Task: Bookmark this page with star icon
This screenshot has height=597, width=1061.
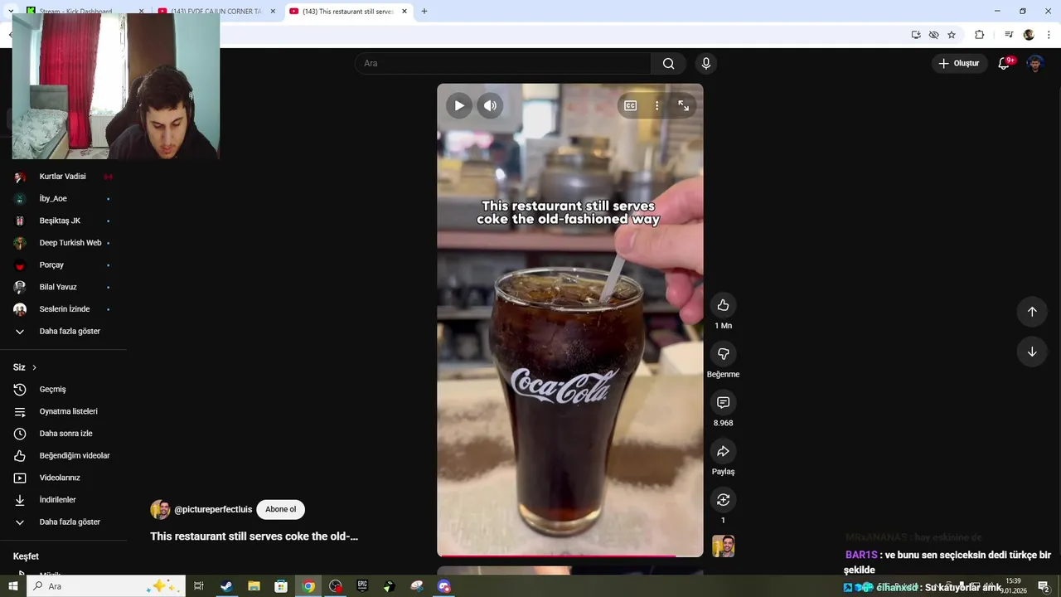Action: point(952,35)
